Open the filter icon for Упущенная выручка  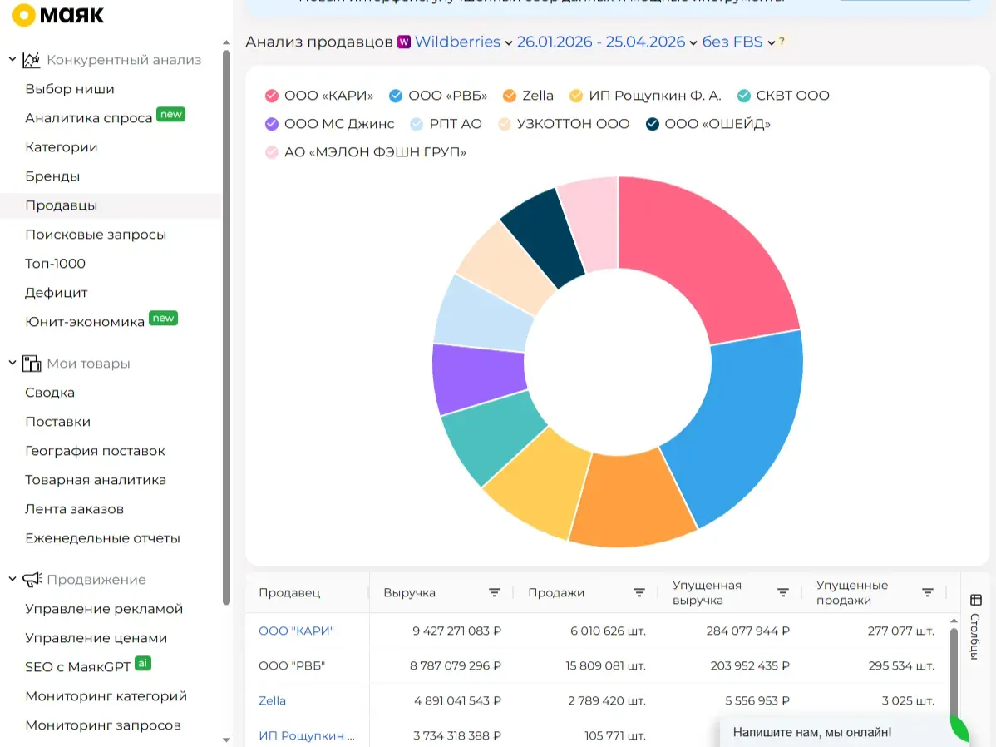(x=783, y=592)
